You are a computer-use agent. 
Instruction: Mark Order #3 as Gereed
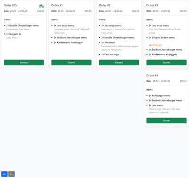point(166,62)
